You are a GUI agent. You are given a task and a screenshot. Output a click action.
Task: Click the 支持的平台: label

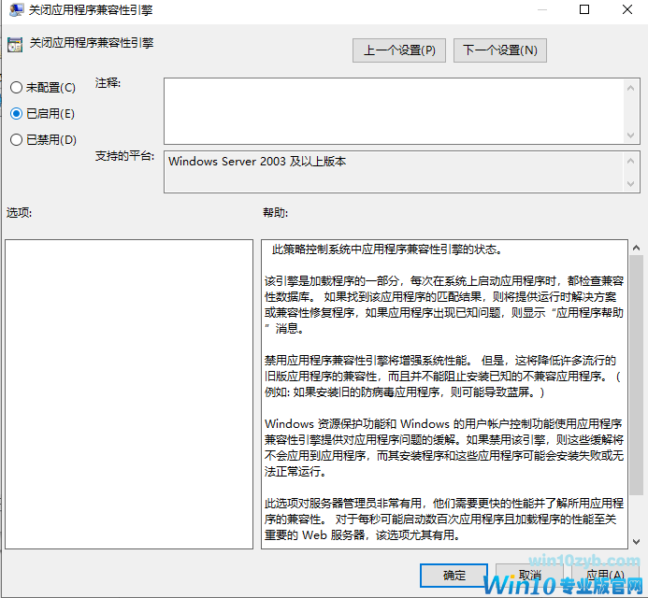coord(124,156)
